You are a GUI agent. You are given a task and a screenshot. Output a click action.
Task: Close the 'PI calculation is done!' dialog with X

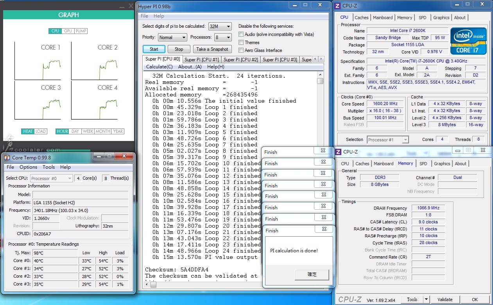[x=324, y=230]
